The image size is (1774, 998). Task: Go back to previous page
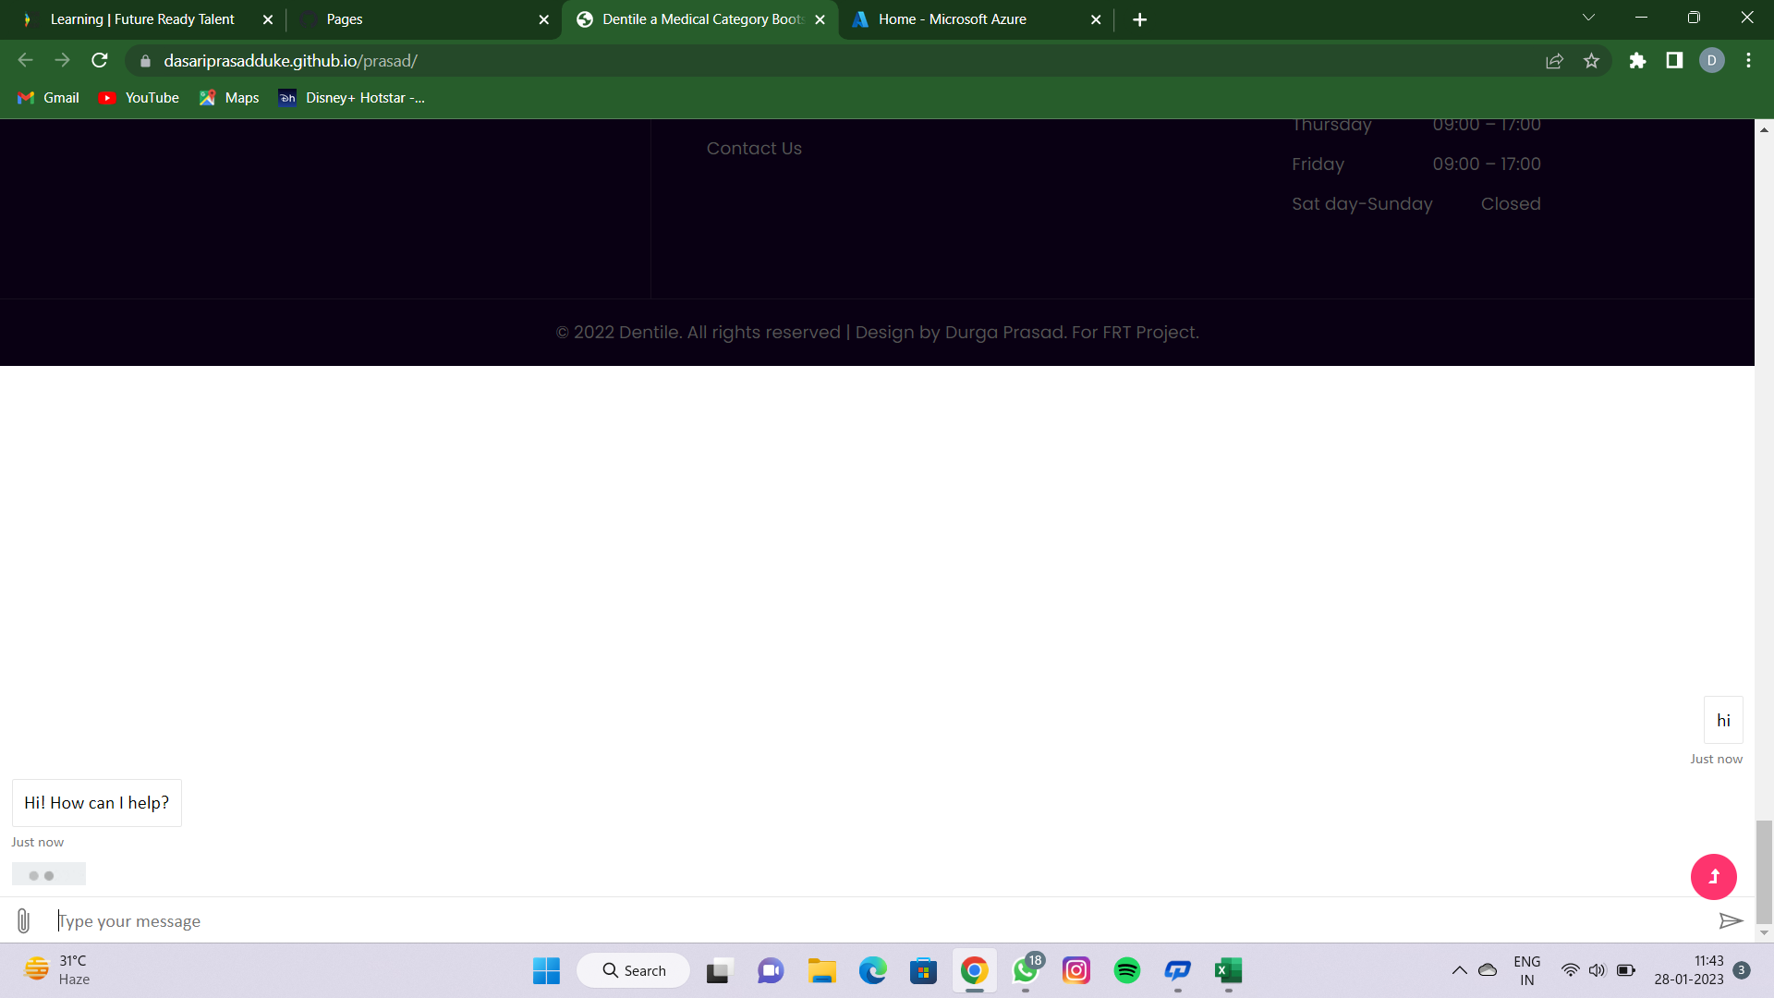pyautogui.click(x=26, y=61)
